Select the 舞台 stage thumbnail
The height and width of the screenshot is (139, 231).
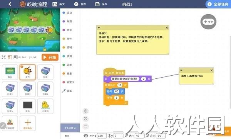coord(10,72)
